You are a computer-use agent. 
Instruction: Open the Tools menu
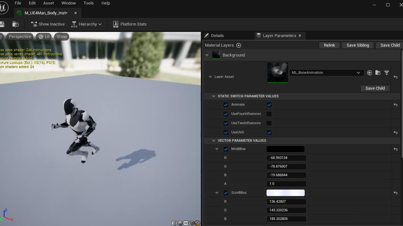pos(88,3)
